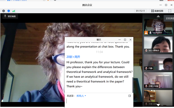This screenshot has width=174, height=108.
Task: Minimize the chat window
Action: (x=119, y=40)
